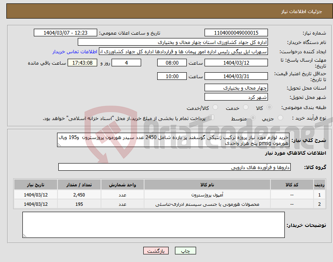Screen dimensions: 333x262
Task: Click the گروه کالا field
Action: [175, 167]
